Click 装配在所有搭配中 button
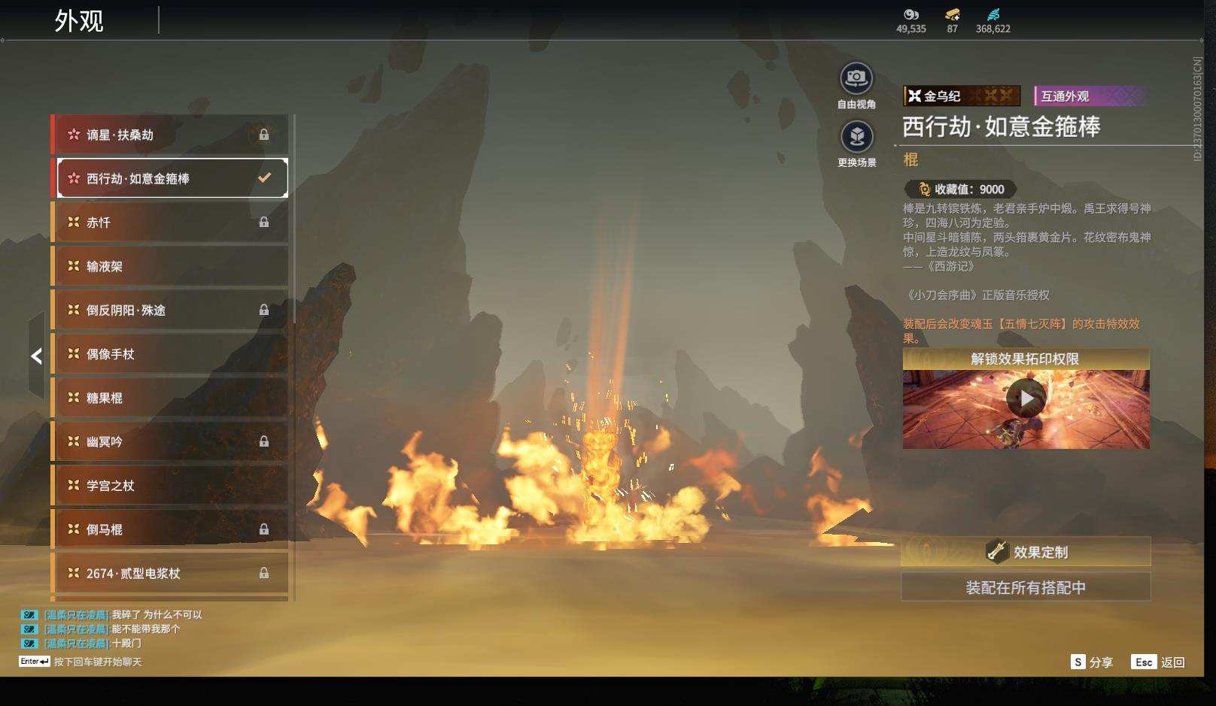The height and width of the screenshot is (706, 1216). [x=1026, y=587]
